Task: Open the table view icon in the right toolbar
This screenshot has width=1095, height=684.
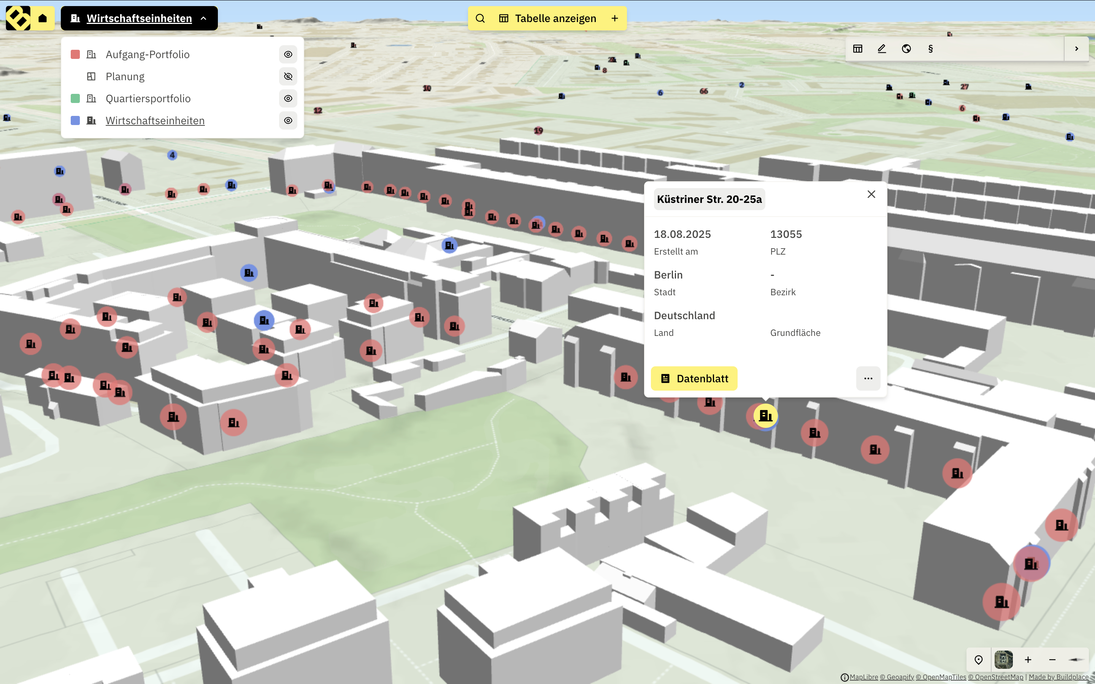Action: 857,48
